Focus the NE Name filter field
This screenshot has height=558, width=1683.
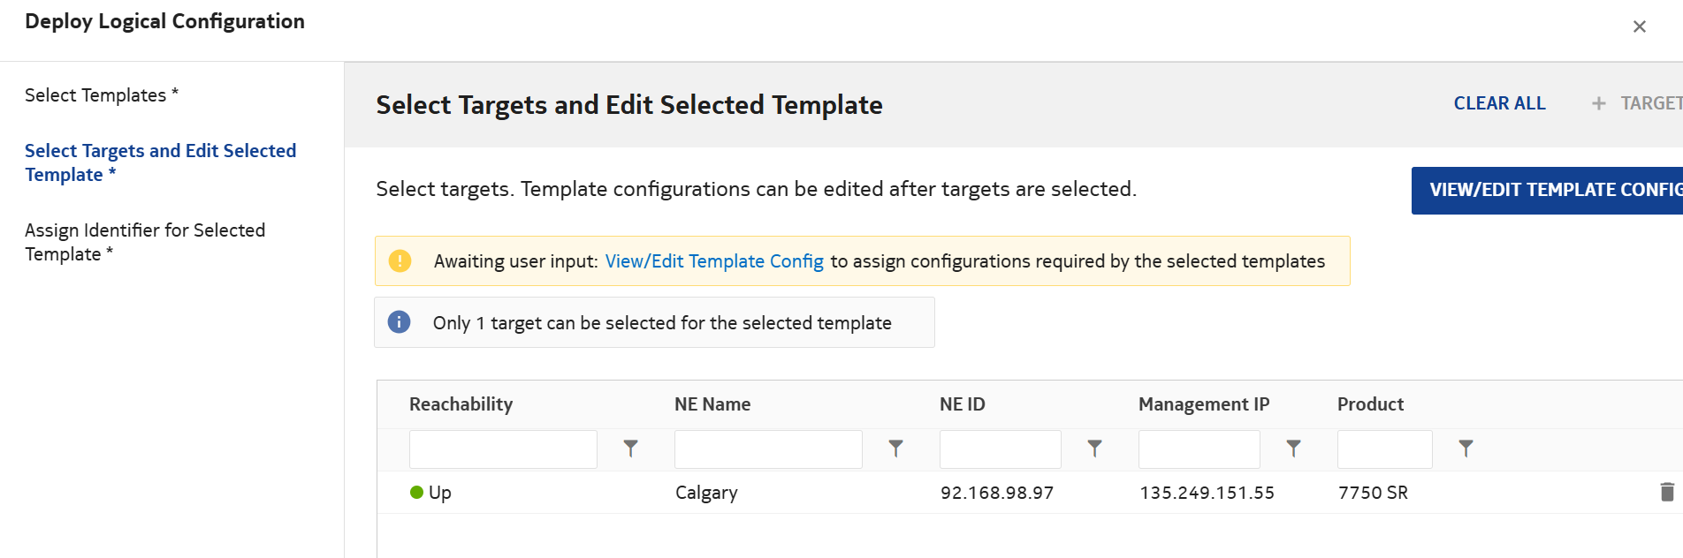[768, 449]
